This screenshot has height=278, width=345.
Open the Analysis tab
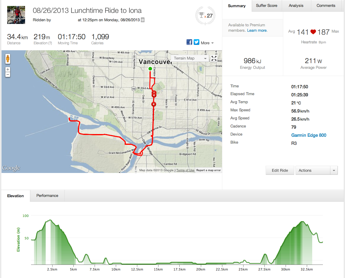pos(296,5)
